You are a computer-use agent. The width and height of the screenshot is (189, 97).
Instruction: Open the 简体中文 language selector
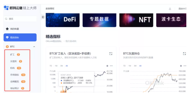point(183,9)
